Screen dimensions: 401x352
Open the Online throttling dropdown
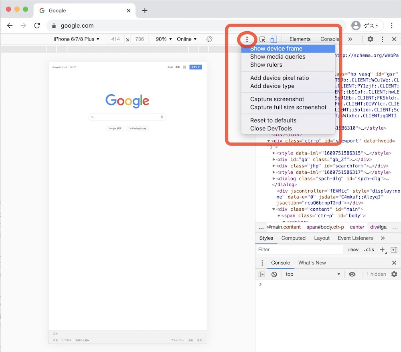pyautogui.click(x=187, y=39)
